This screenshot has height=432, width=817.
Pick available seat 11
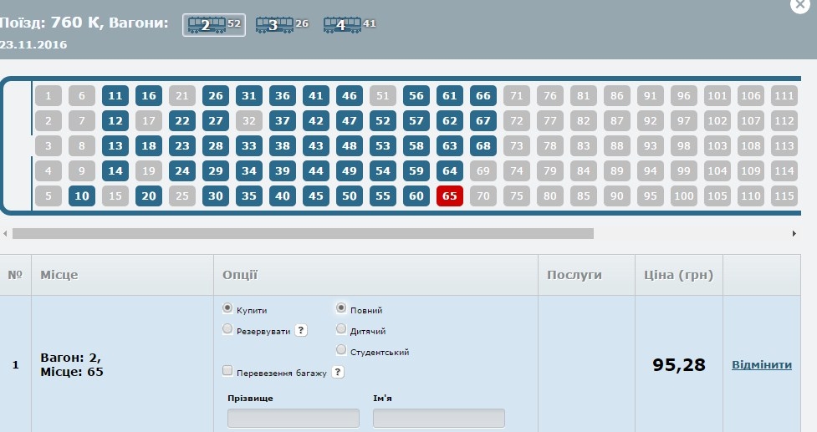(x=115, y=95)
